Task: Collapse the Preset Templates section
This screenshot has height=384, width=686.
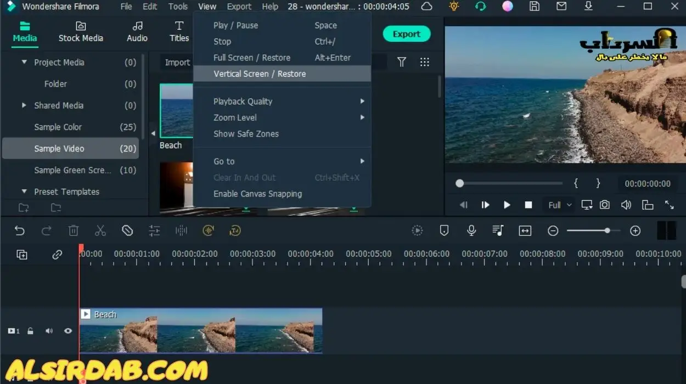Action: (x=24, y=191)
